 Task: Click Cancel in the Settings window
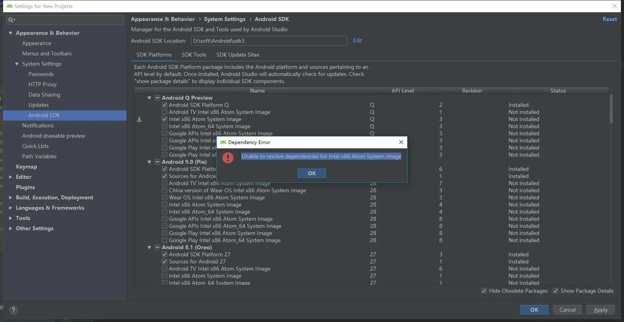point(567,310)
